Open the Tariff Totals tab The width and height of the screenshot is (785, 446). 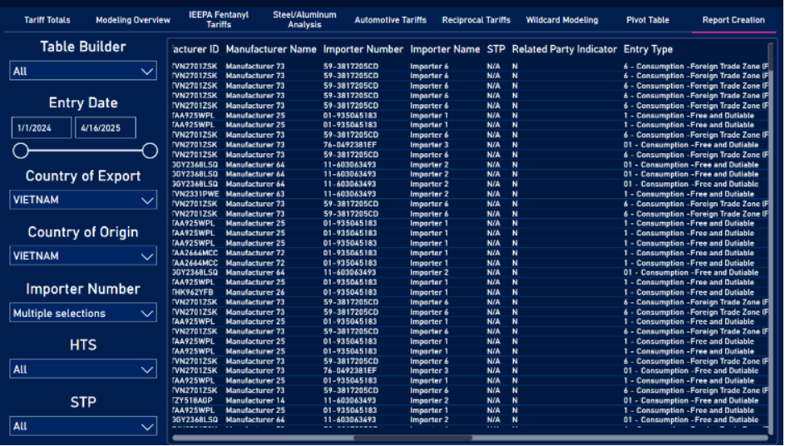(x=47, y=20)
